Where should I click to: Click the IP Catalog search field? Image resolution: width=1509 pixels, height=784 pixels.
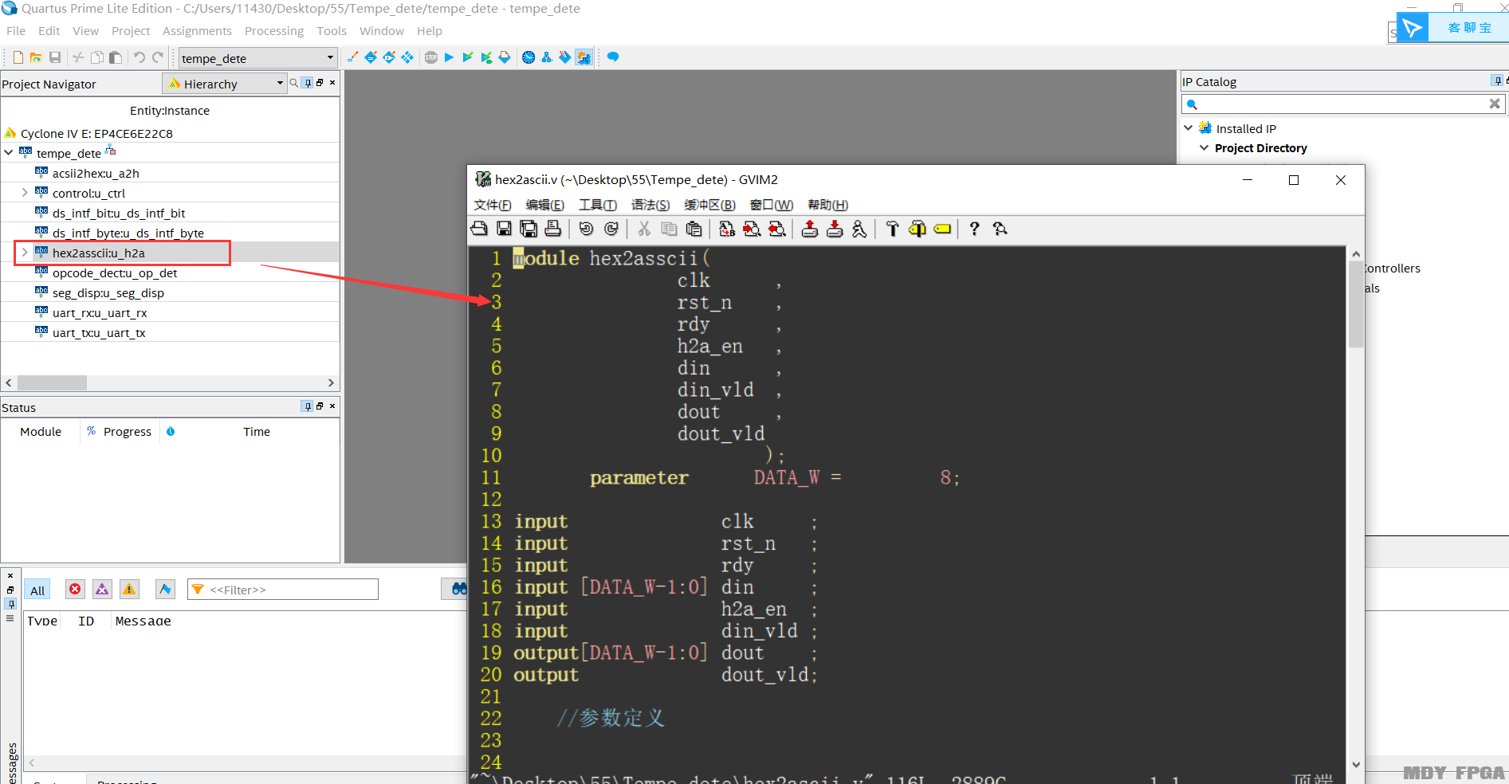[1342, 104]
